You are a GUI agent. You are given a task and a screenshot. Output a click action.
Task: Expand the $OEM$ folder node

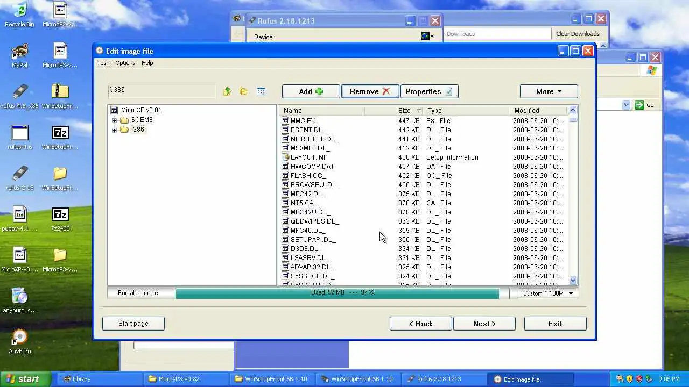(x=114, y=120)
